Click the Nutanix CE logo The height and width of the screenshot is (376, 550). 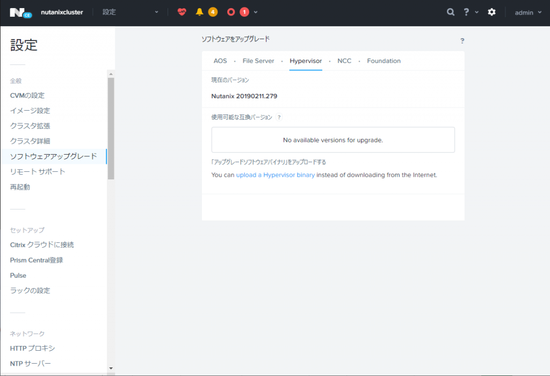point(21,13)
